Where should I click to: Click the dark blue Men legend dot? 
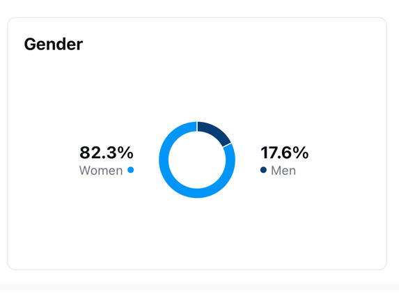click(263, 170)
